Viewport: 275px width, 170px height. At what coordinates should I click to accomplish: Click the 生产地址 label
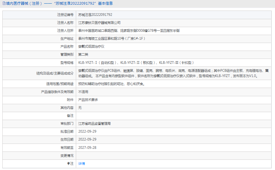click(67, 39)
